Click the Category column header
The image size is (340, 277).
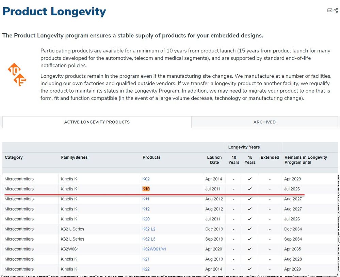[14, 157]
